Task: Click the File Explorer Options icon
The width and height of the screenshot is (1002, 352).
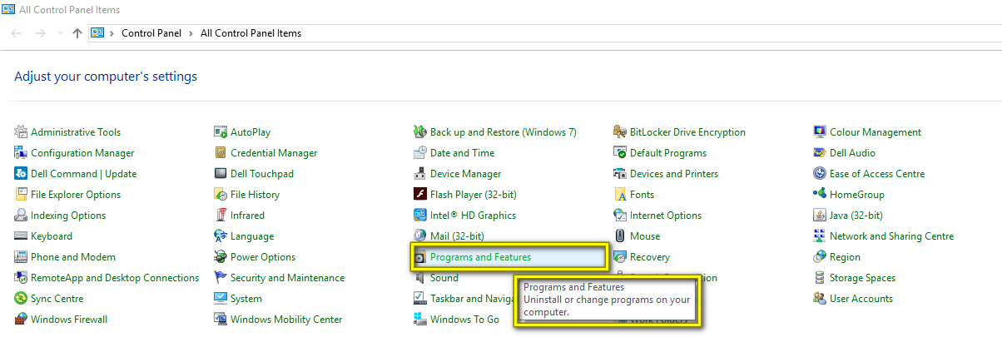Action: tap(21, 194)
